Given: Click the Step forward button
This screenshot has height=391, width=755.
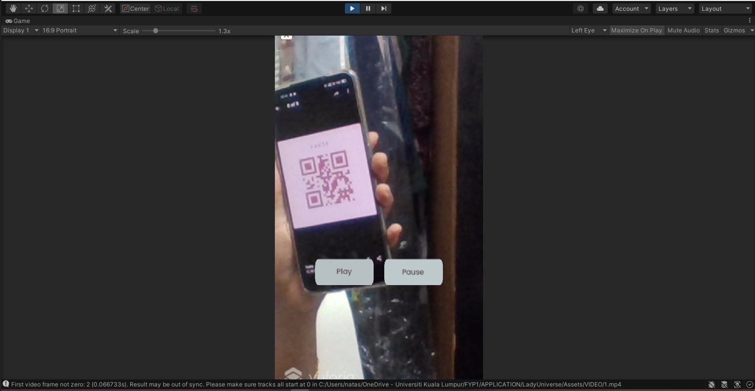Looking at the screenshot, I should pyautogui.click(x=384, y=8).
